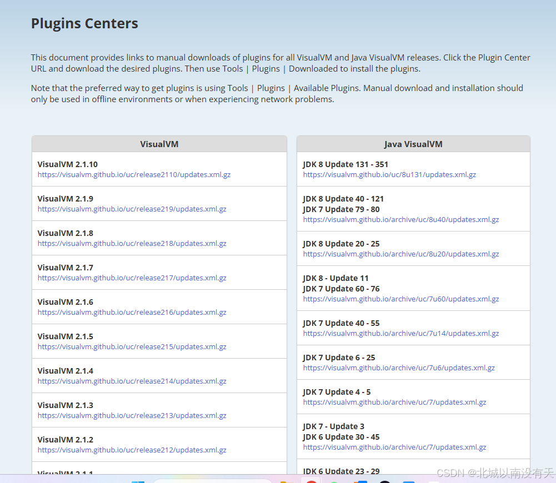Viewport: 556px width, 483px height.
Task: Open the release219 updates.xml.gz link
Action: click(132, 209)
